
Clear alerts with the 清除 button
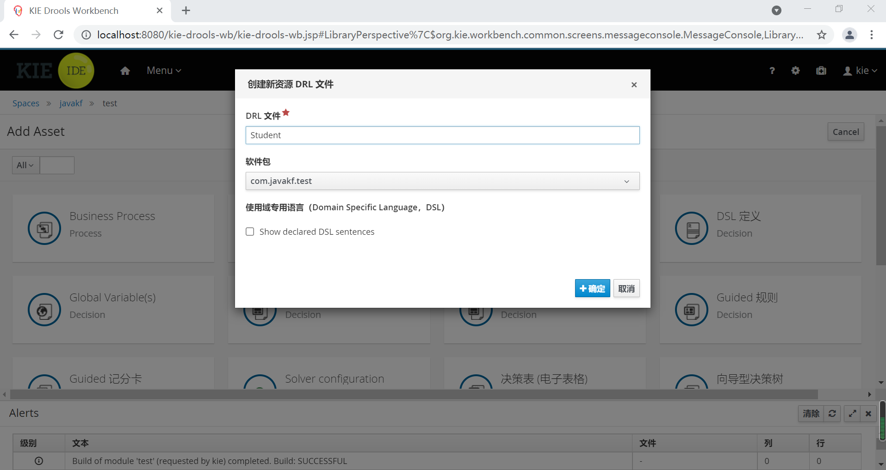click(x=811, y=414)
